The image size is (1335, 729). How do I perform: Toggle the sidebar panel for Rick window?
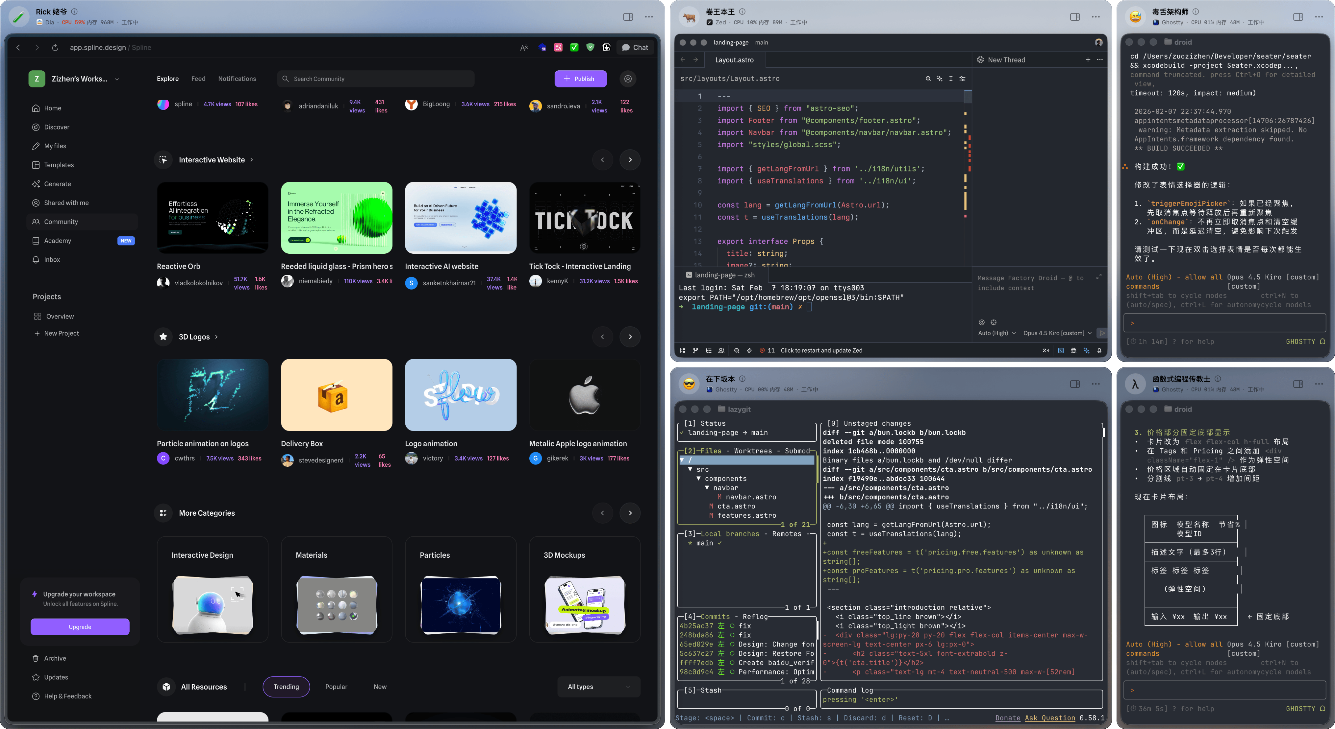[x=628, y=17]
